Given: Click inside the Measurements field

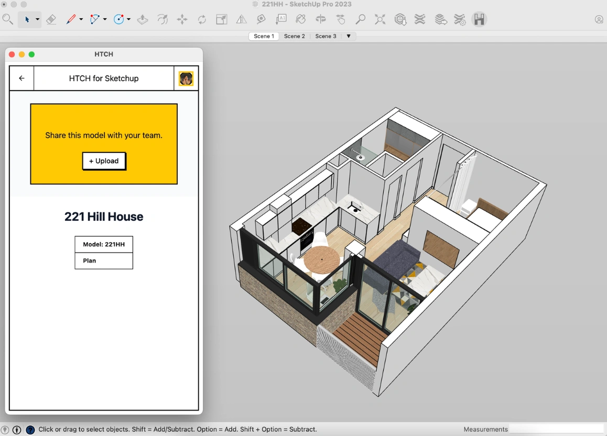Looking at the screenshot, I should (556, 429).
